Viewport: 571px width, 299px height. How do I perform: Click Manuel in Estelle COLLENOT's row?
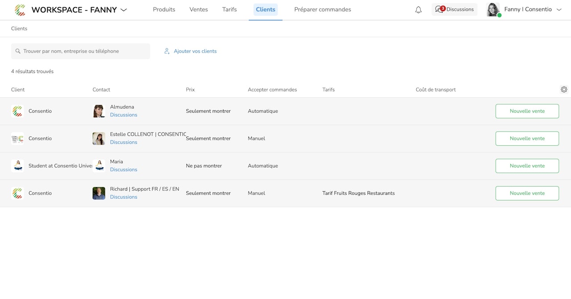[257, 139]
